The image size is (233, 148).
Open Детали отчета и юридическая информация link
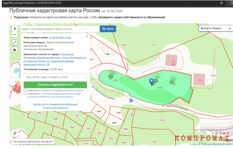tap(55, 104)
